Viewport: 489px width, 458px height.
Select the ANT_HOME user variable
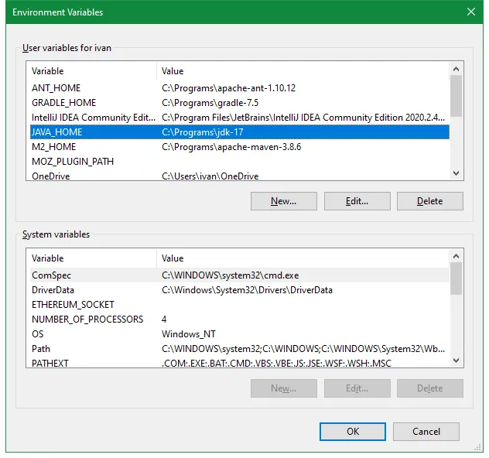click(240, 88)
